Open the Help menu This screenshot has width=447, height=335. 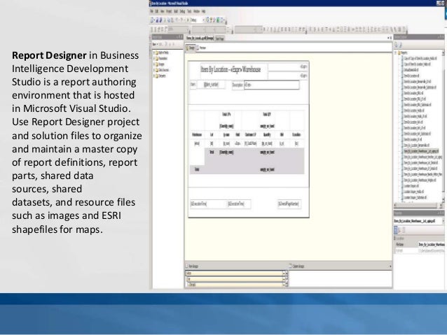point(204,11)
